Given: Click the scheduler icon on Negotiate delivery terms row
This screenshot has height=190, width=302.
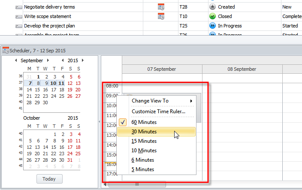Looking at the screenshot, I should tap(161, 7).
